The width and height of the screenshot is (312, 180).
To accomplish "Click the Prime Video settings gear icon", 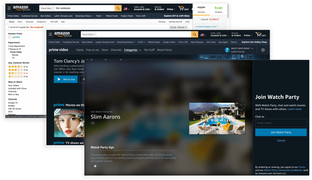I will click(x=263, y=50).
